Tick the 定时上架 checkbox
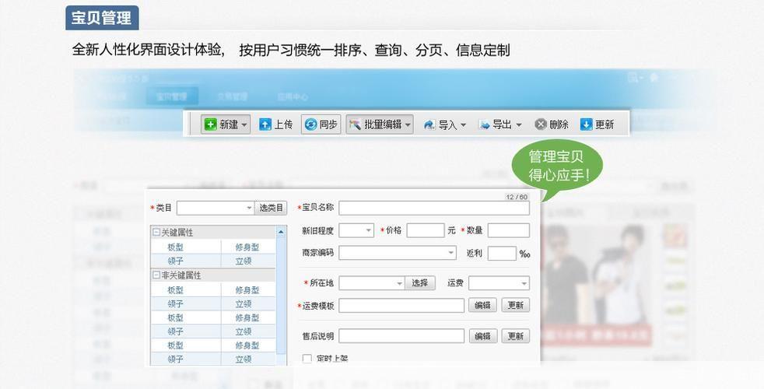 point(307,359)
